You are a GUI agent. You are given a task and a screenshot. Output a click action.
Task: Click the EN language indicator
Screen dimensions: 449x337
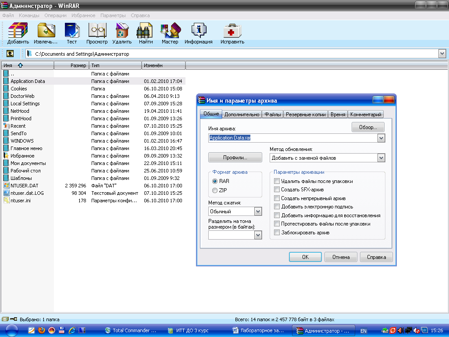pos(363,331)
